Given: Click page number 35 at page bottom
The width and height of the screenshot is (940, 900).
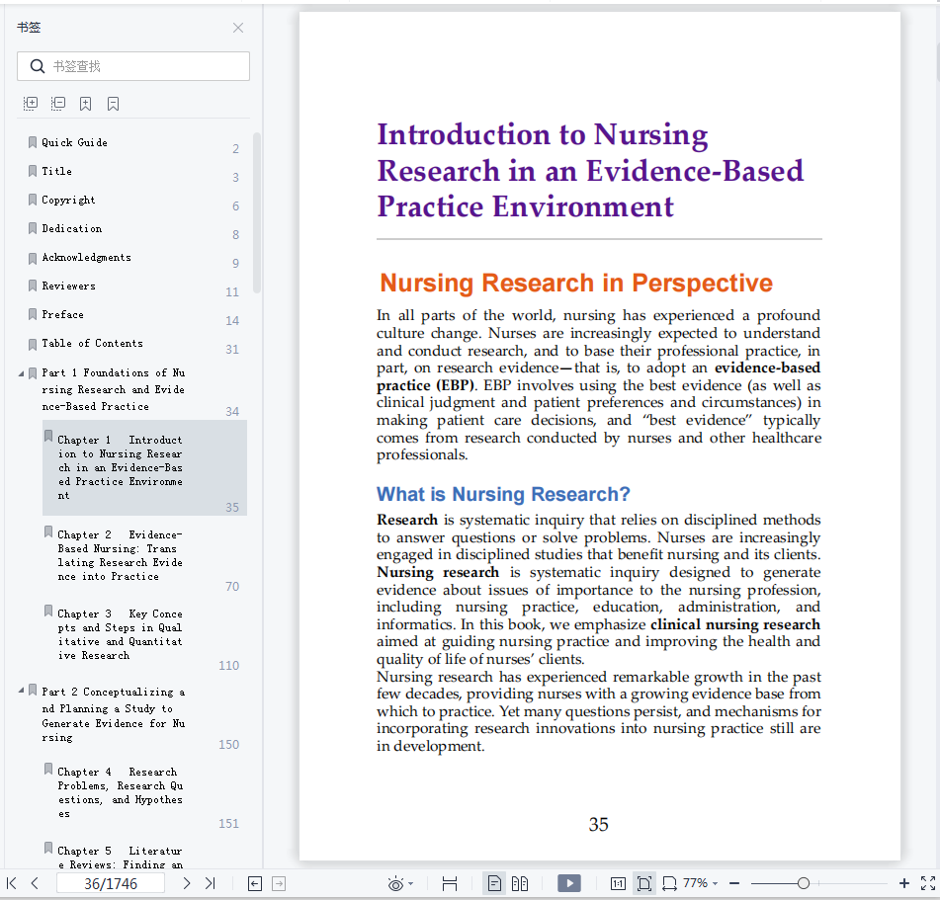Looking at the screenshot, I should click(x=598, y=825).
